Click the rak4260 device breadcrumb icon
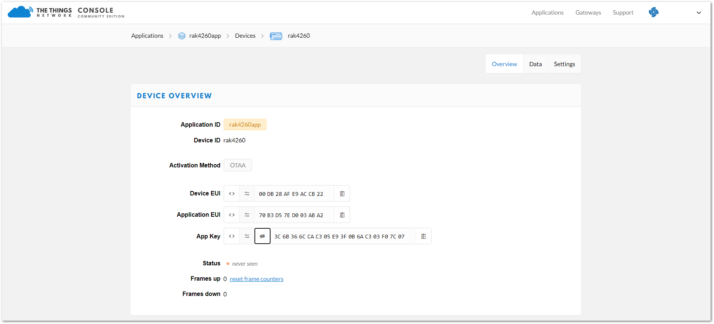Screen dimensions: 714x324 [x=276, y=36]
